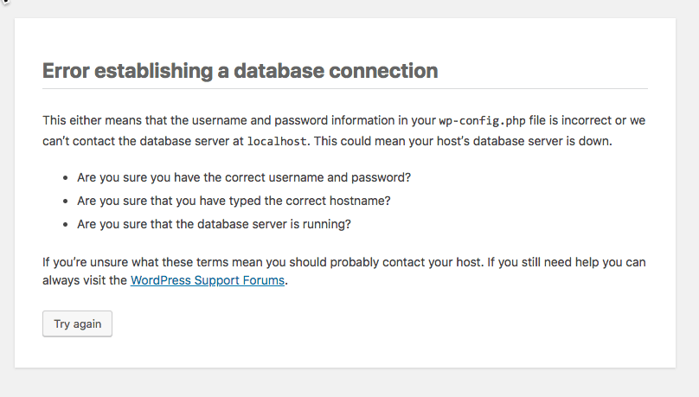Click "database connection" words in the heading
699x397 pixels.
tap(336, 71)
